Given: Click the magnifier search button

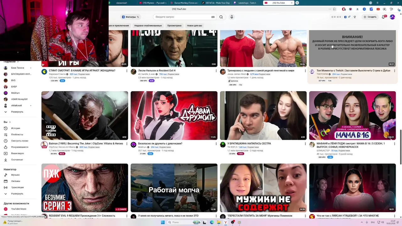Looking at the screenshot, I should click(221, 17).
